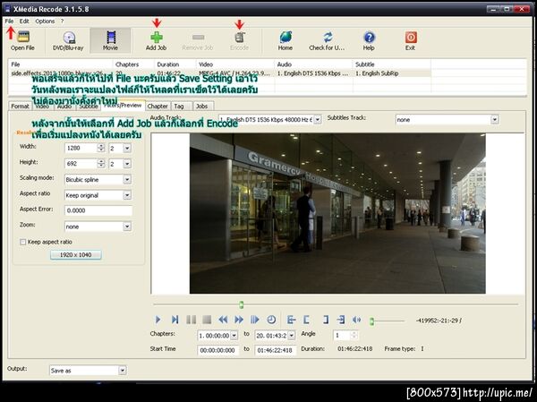Click the video preview frame
The image size is (537, 402).
coord(337,213)
